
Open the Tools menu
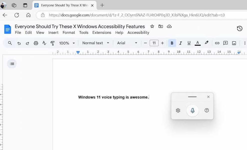point(84,33)
